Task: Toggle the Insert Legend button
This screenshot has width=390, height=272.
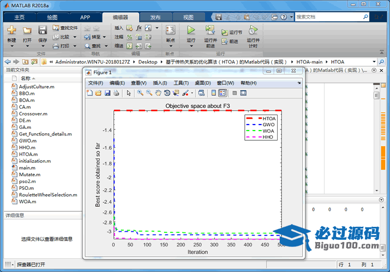Action: (223, 93)
